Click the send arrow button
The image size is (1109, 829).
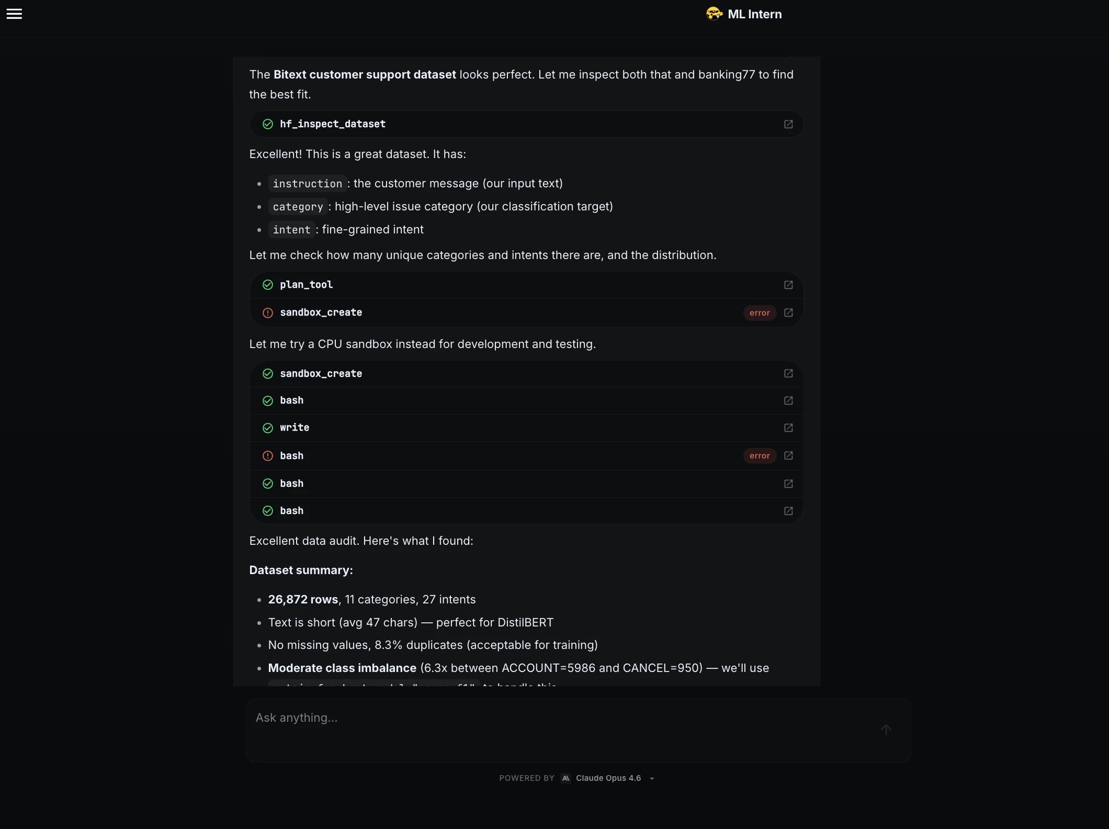click(x=886, y=730)
